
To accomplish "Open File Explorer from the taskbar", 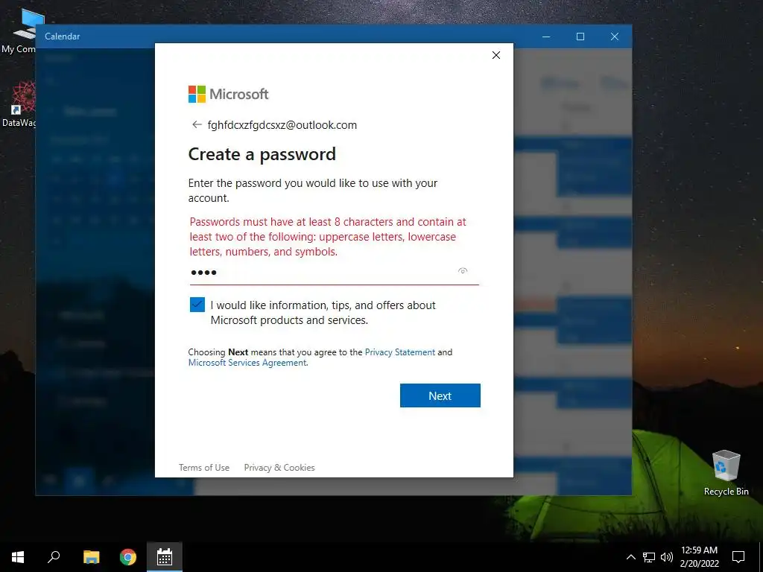I will tap(91, 557).
